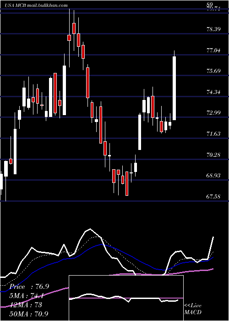229x321 pixels.
Task: Select the 78.39 price axis label
Action: (214, 29)
